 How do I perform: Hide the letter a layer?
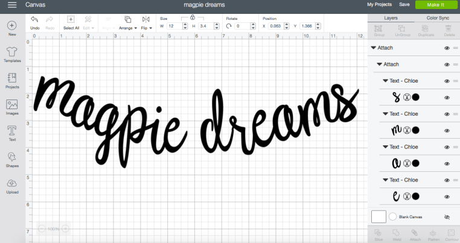[x=447, y=164]
